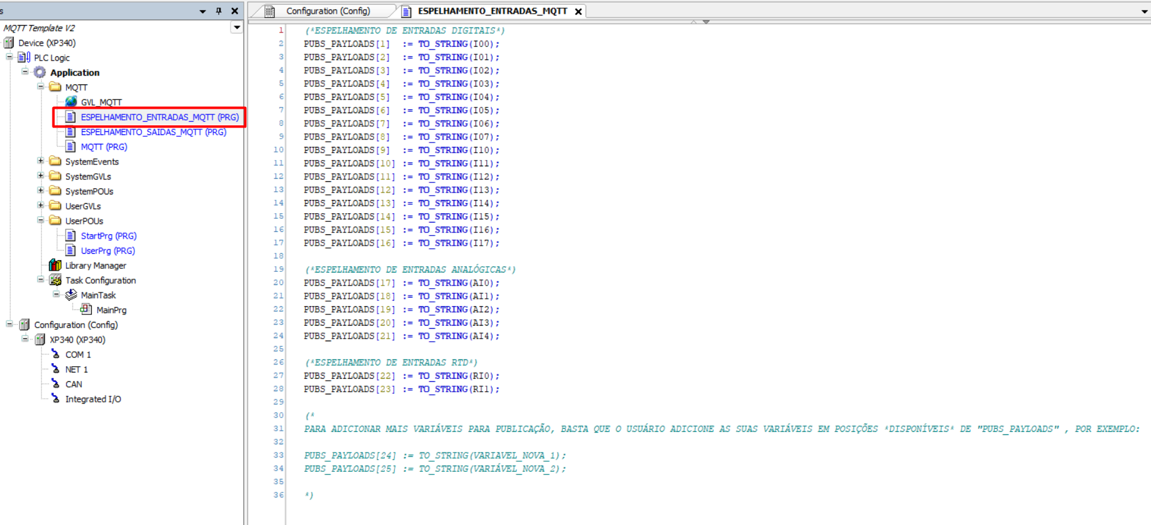This screenshot has height=525, width=1151.
Task: Open StartPrg (PRG) in UserPOUs
Action: (x=108, y=236)
